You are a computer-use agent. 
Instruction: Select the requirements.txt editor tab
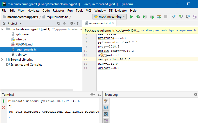pos(100,23)
